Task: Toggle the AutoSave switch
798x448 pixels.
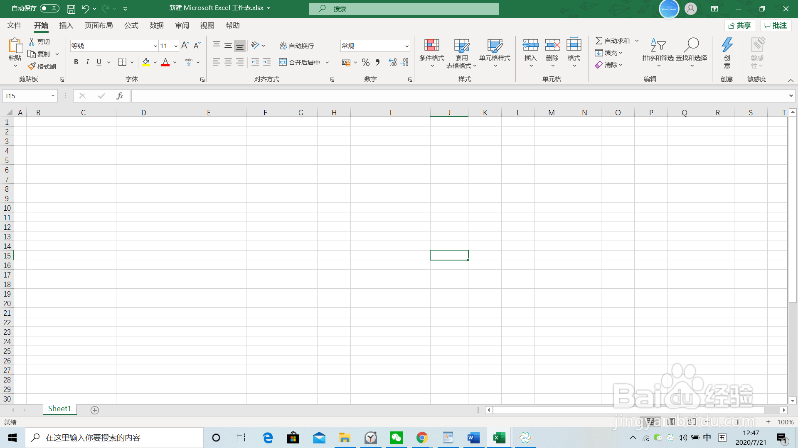Action: pyautogui.click(x=49, y=8)
